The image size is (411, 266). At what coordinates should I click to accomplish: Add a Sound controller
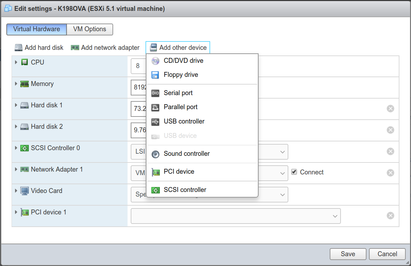[x=186, y=153]
